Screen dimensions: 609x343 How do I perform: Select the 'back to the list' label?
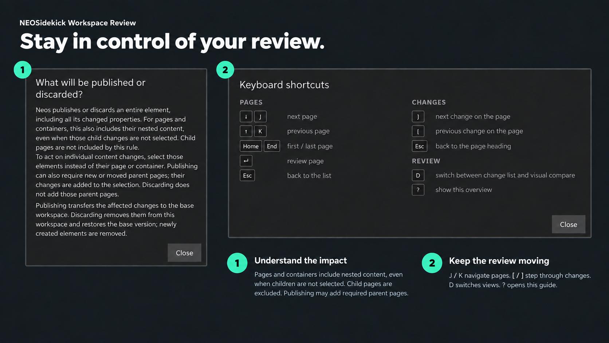309,176
